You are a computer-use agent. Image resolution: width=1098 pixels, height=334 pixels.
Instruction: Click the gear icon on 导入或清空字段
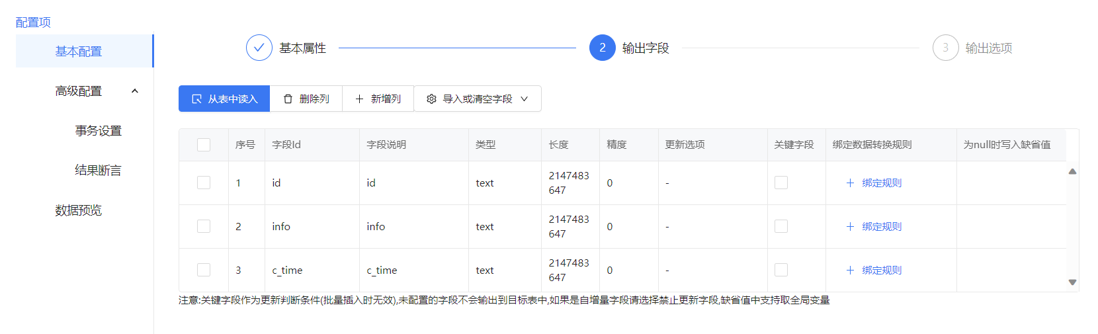point(431,99)
